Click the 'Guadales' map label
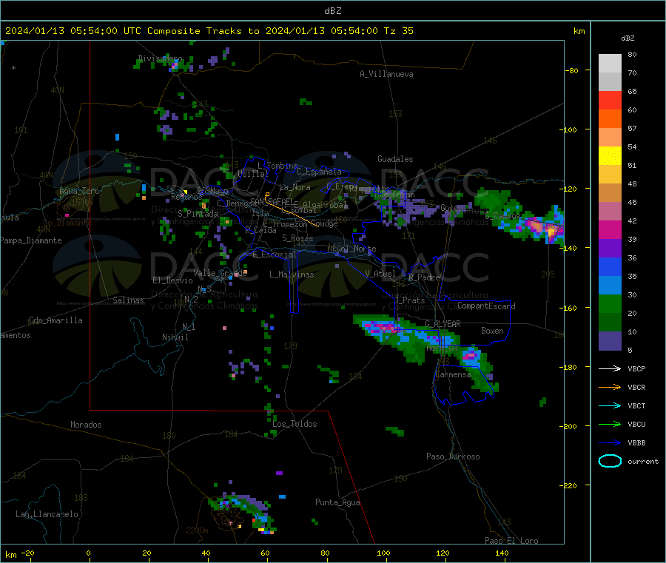 click(x=395, y=159)
